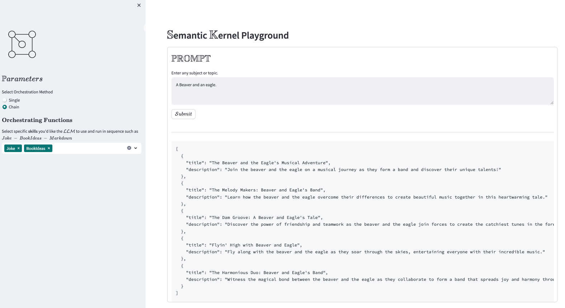Click the prompt text area with beaver text

[x=363, y=91]
